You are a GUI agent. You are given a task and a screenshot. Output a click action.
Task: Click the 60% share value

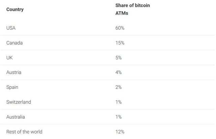(x=120, y=28)
